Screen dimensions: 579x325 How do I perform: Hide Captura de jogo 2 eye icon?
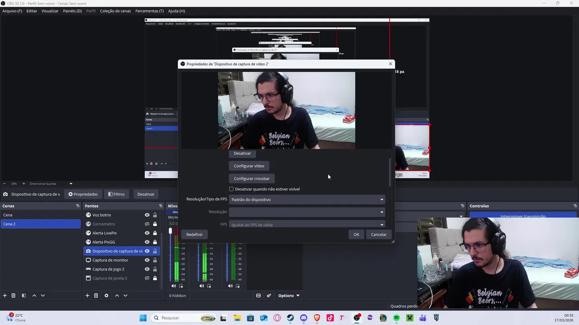coord(147,269)
